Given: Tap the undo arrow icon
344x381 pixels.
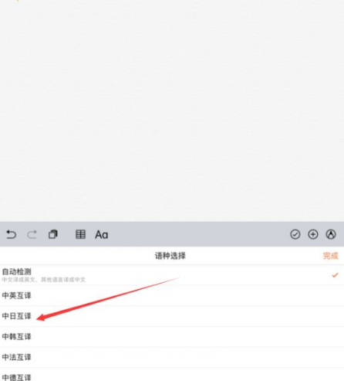Looking at the screenshot, I should point(11,234).
